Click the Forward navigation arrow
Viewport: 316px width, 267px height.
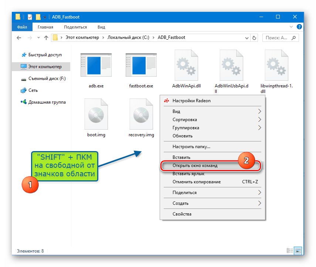pyautogui.click(x=30, y=38)
